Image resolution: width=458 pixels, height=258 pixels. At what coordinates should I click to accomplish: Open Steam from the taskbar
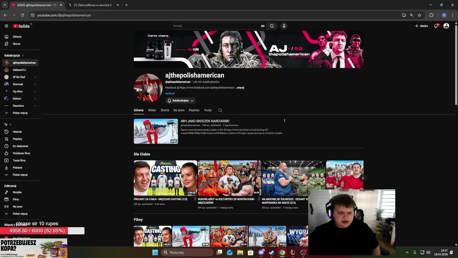(272, 252)
